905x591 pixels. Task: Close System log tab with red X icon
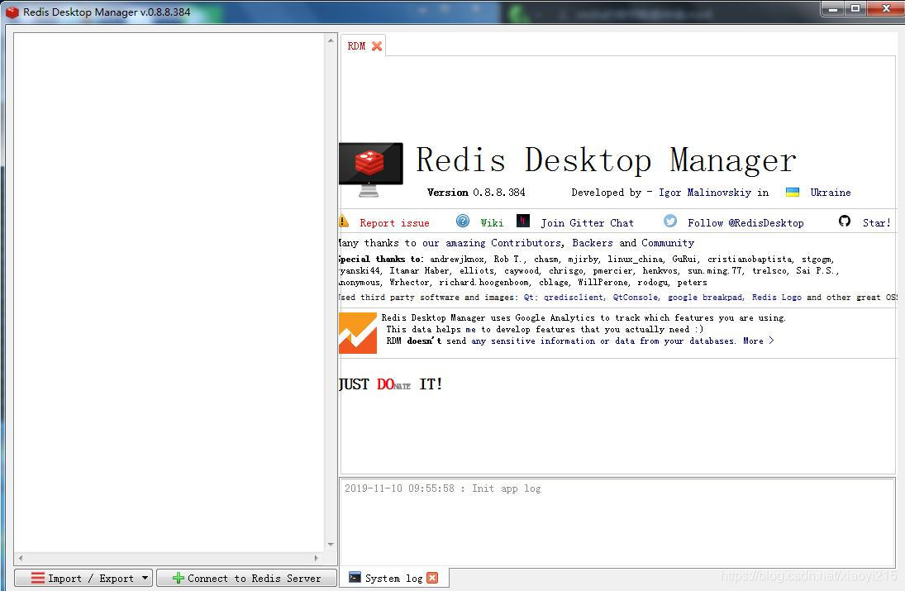(x=432, y=578)
